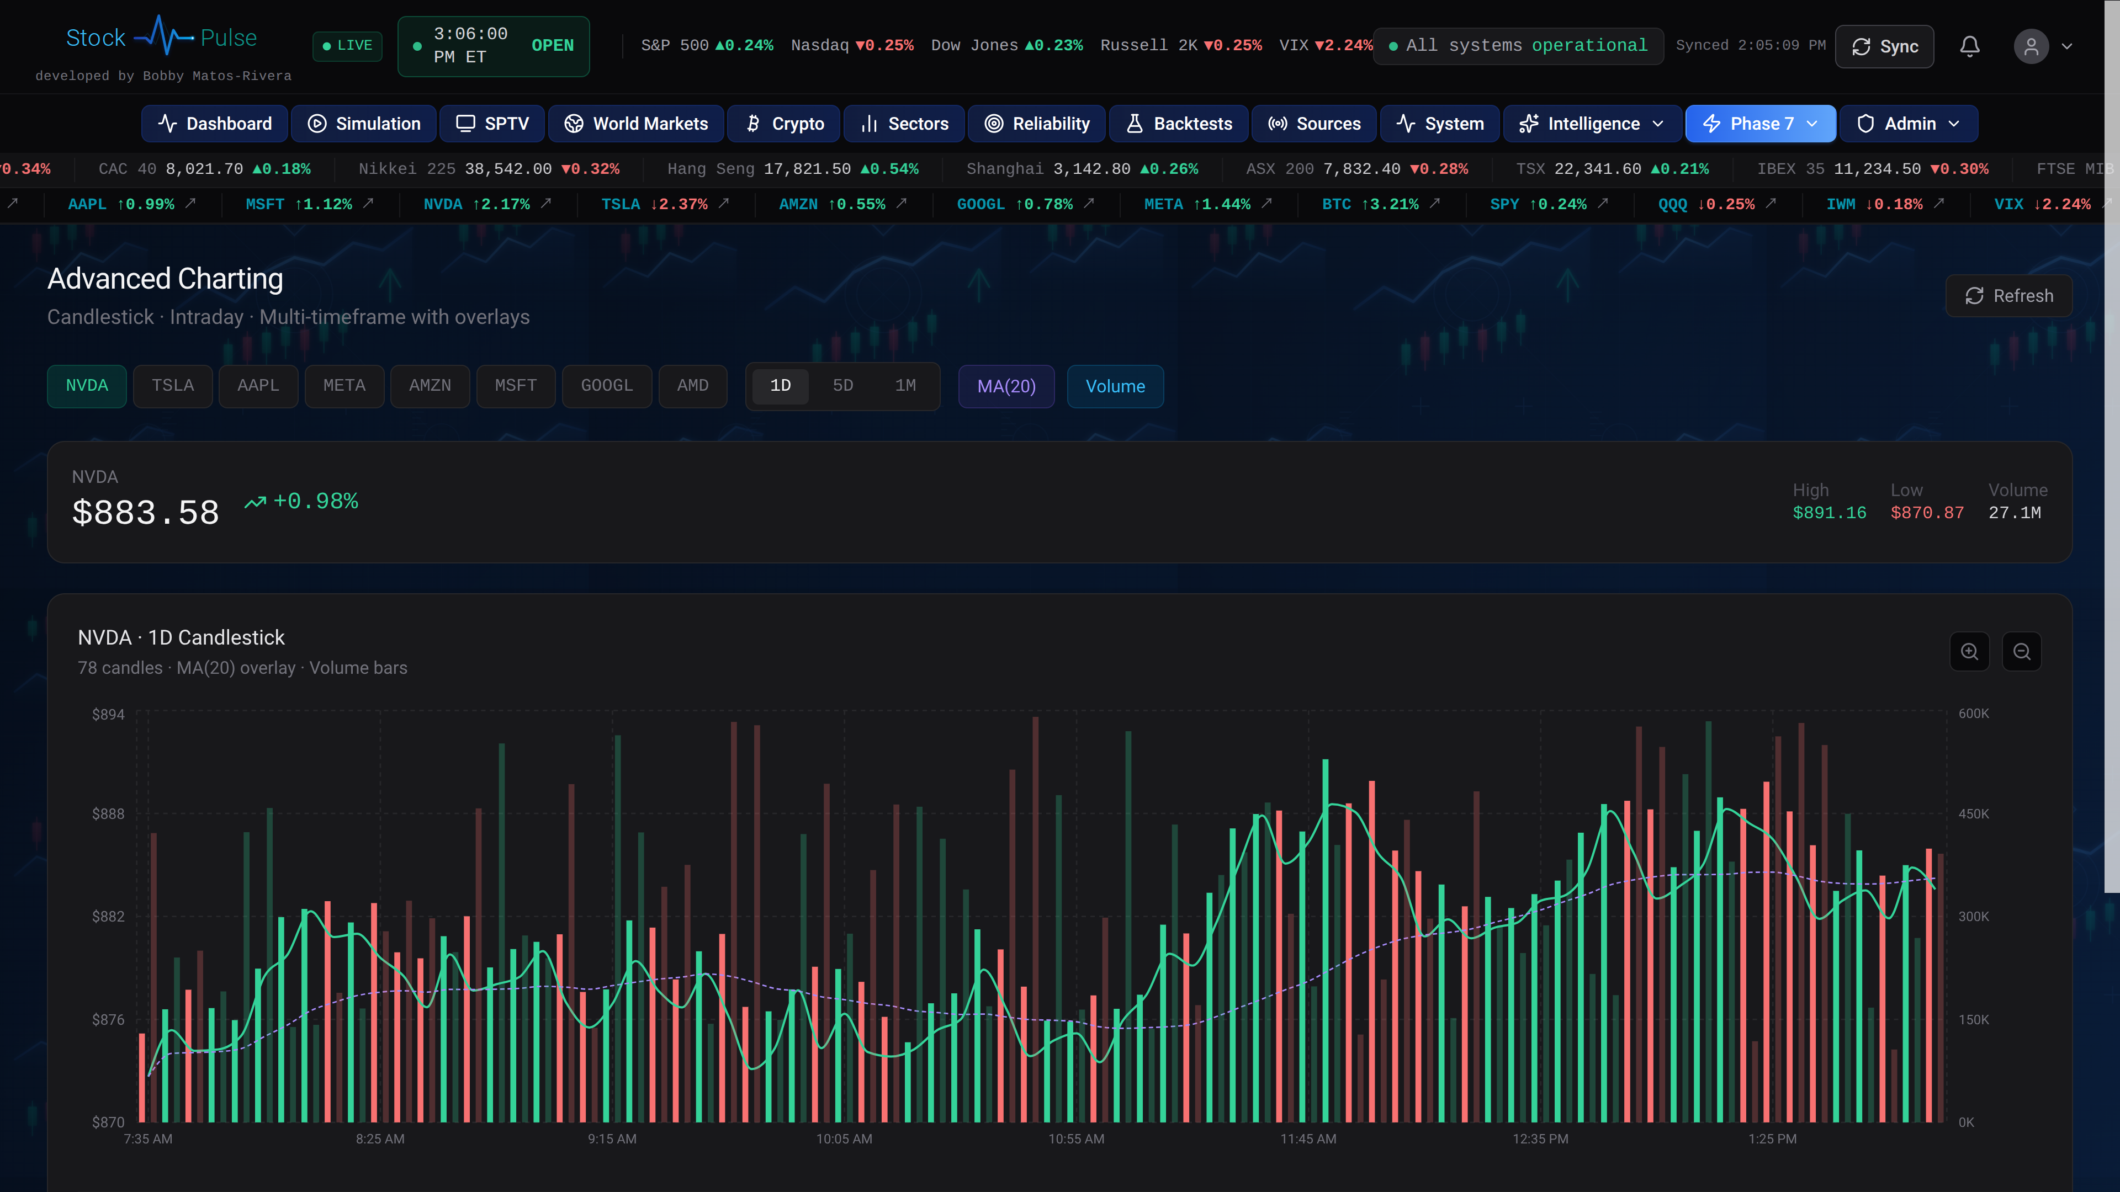Viewport: 2120px width, 1192px height.
Task: Go to the Simulation tab
Action: (x=364, y=124)
